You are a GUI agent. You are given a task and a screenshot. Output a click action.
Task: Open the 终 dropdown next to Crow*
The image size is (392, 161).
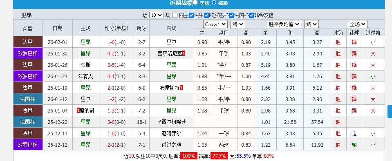click(x=238, y=24)
